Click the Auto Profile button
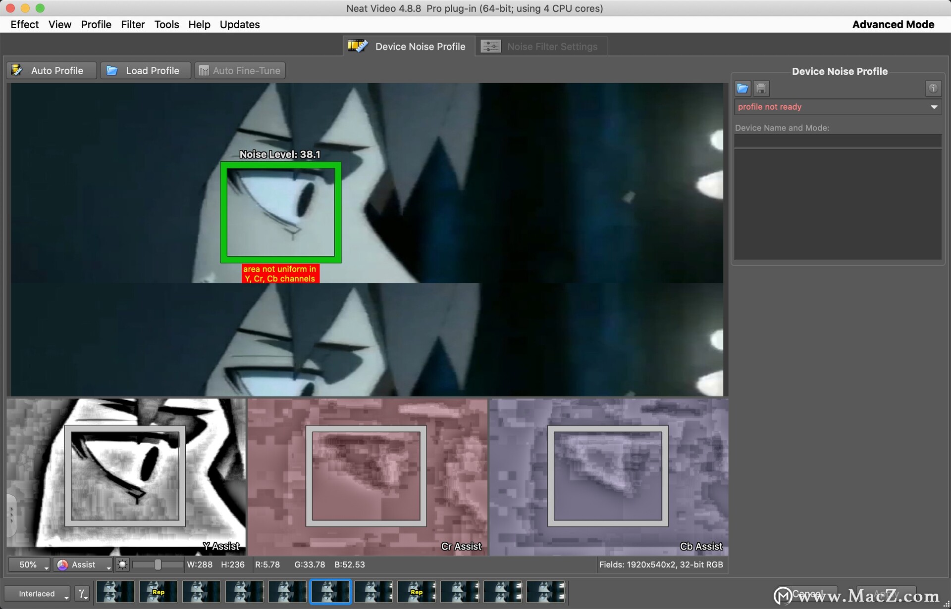The width and height of the screenshot is (951, 609). 51,71
